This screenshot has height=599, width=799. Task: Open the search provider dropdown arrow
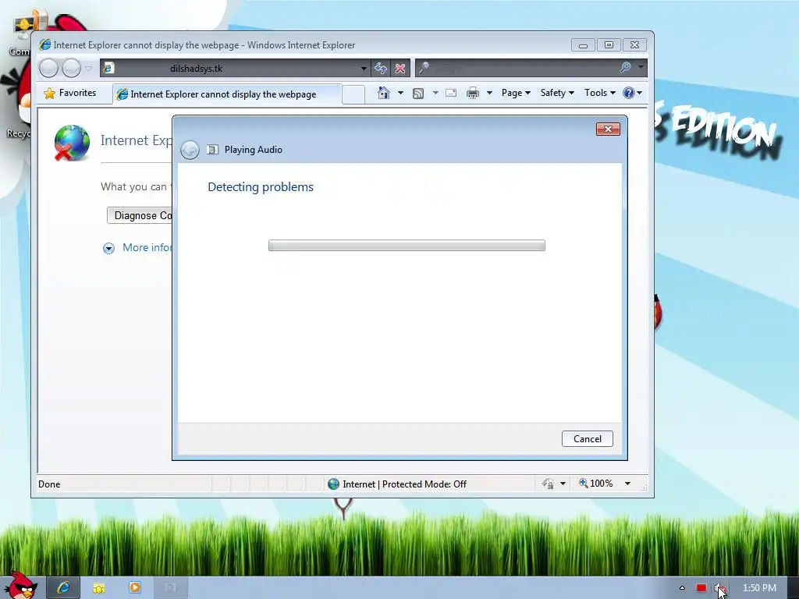(641, 68)
